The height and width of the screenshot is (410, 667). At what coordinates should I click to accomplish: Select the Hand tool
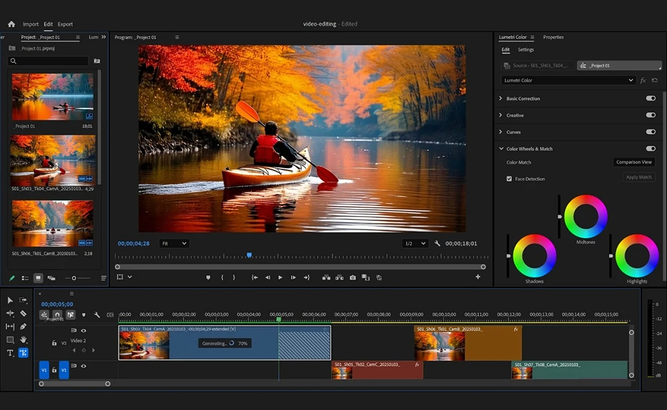point(23,340)
